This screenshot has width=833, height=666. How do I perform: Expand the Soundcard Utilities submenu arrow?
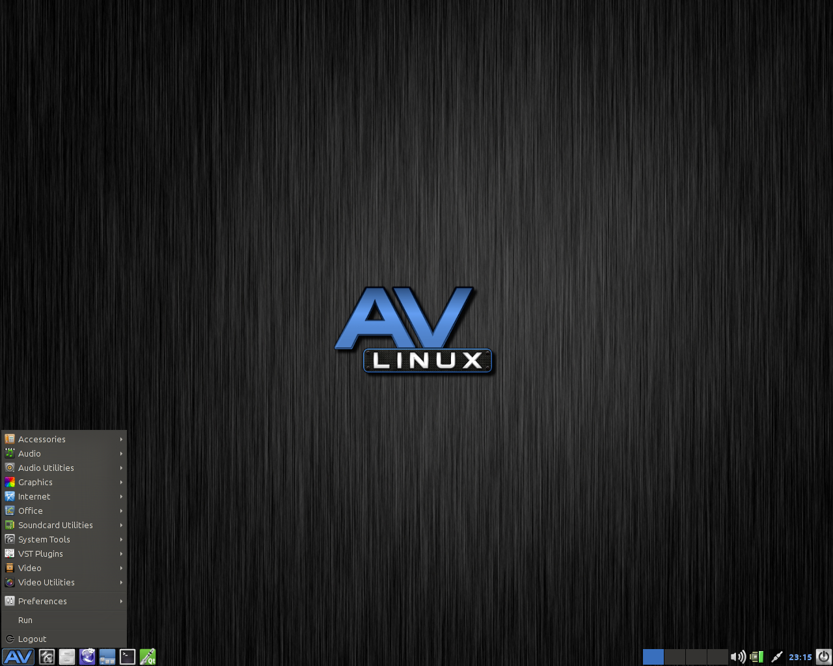[121, 525]
